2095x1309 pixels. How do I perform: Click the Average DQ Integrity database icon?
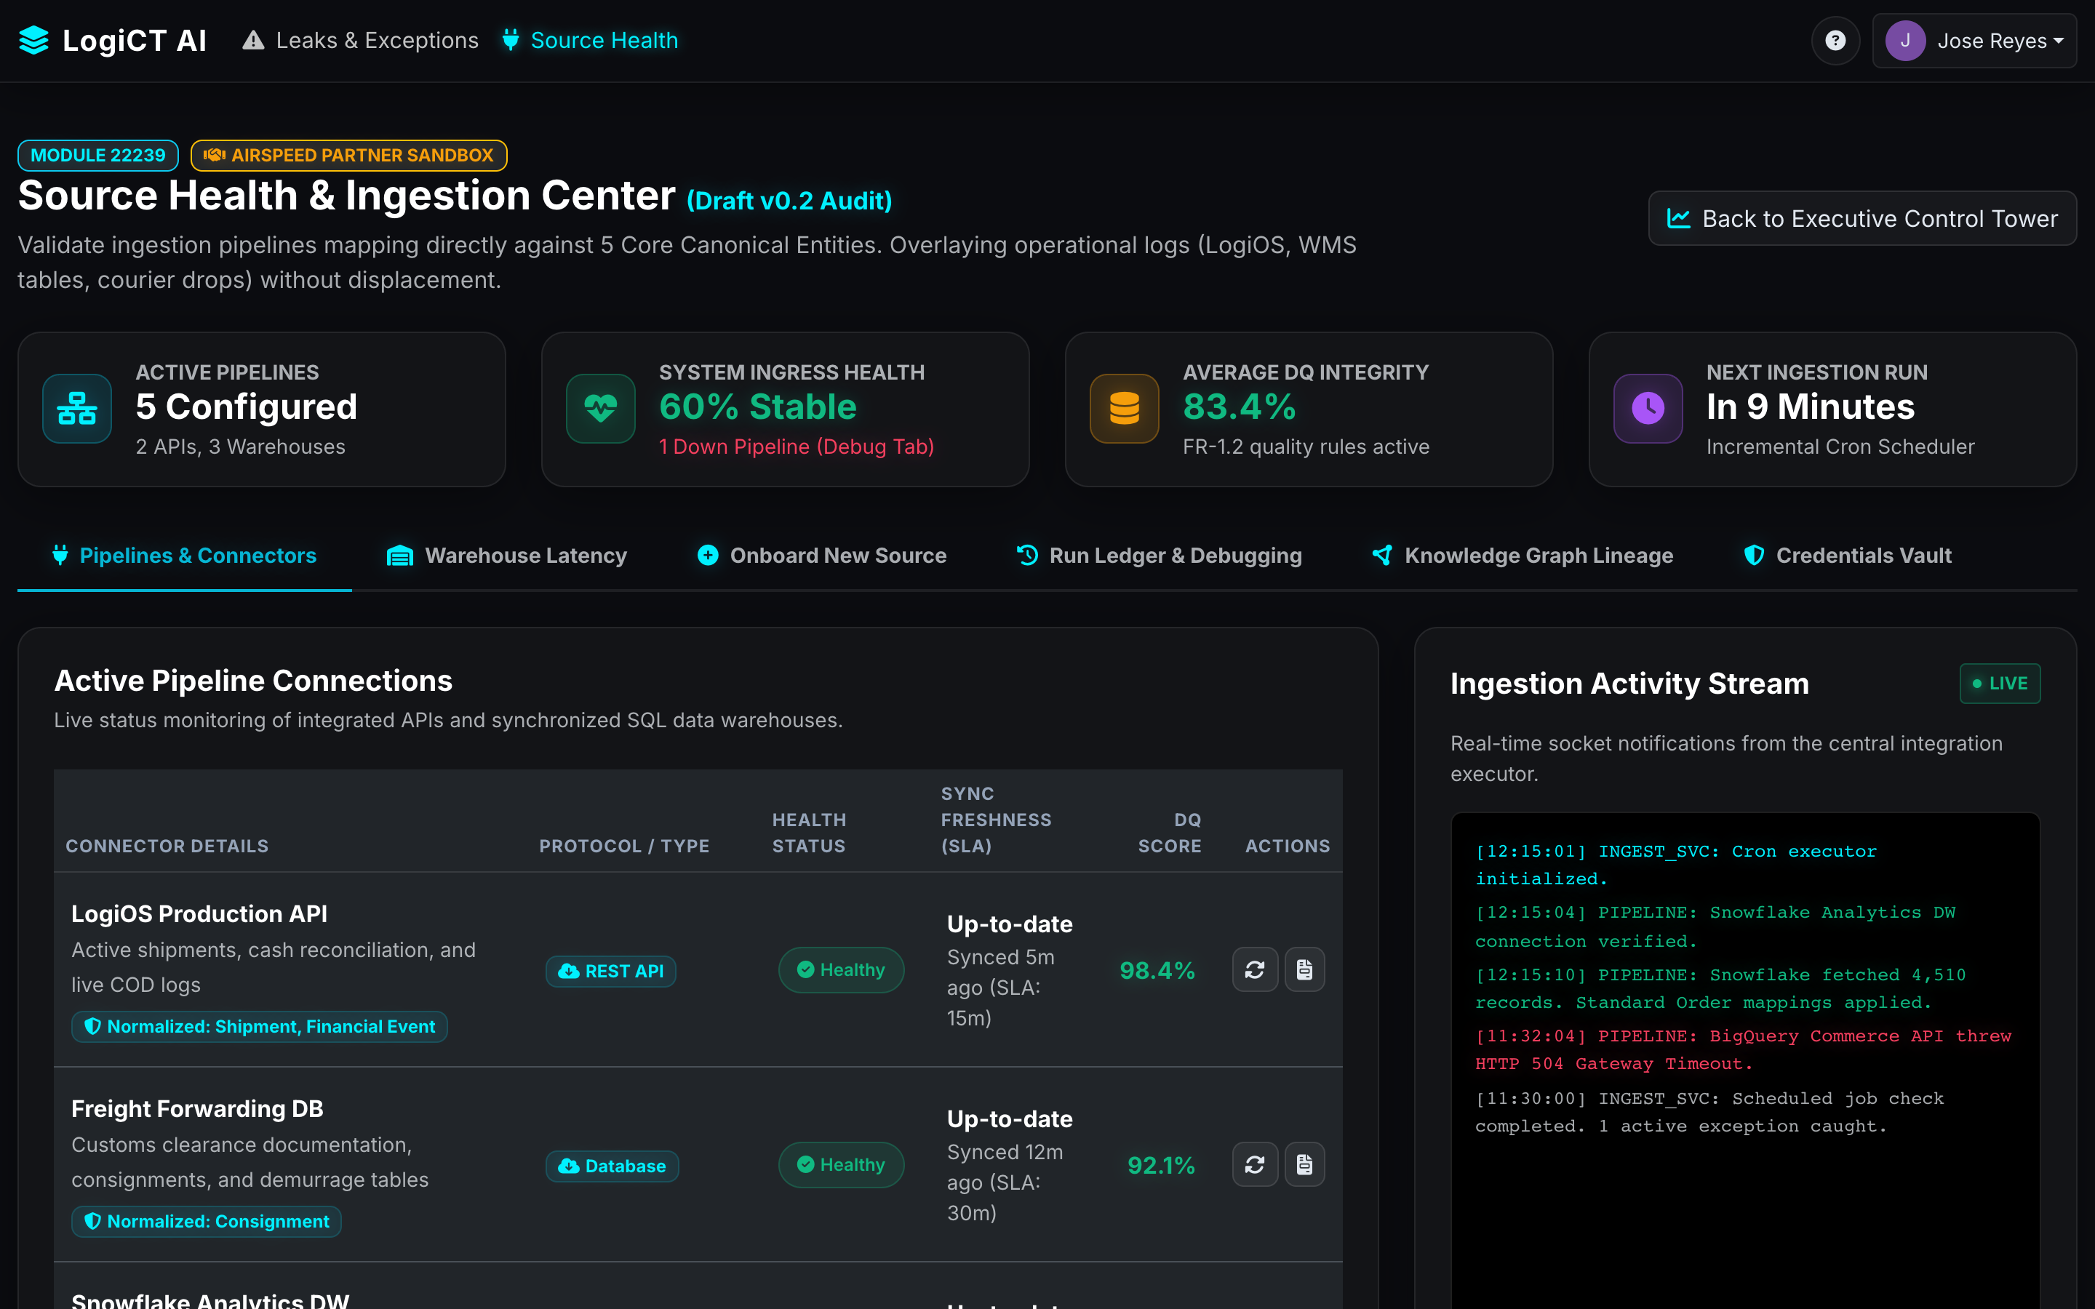tap(1125, 409)
